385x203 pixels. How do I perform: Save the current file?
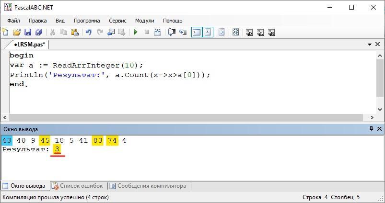pyautogui.click(x=27, y=32)
